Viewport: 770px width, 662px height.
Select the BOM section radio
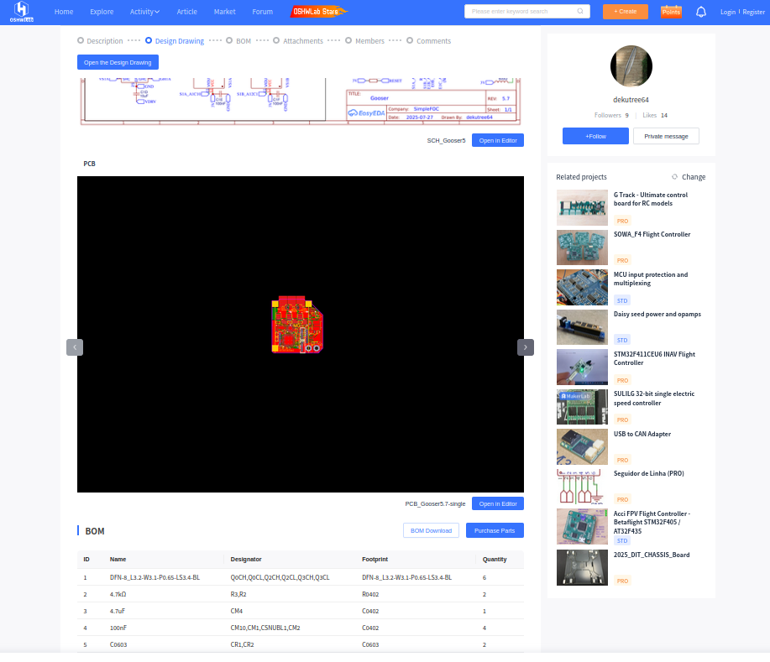pos(229,40)
